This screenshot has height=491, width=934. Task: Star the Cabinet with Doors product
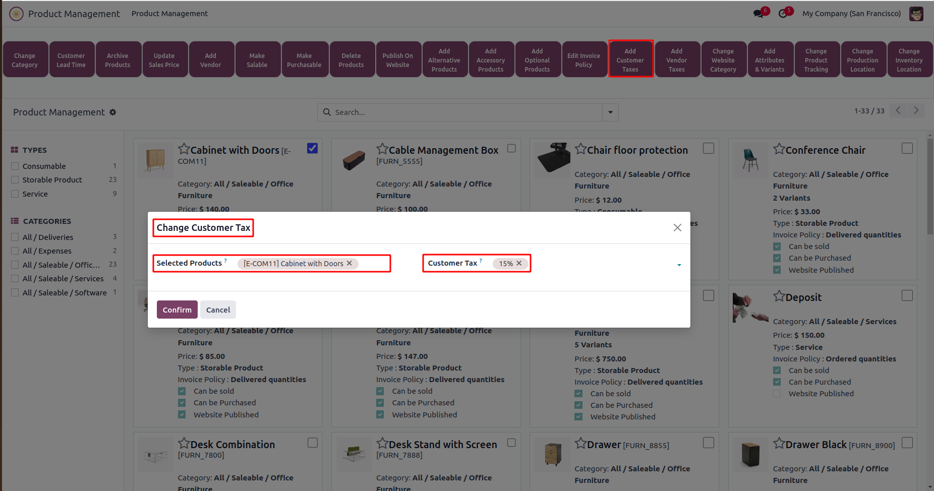click(184, 149)
